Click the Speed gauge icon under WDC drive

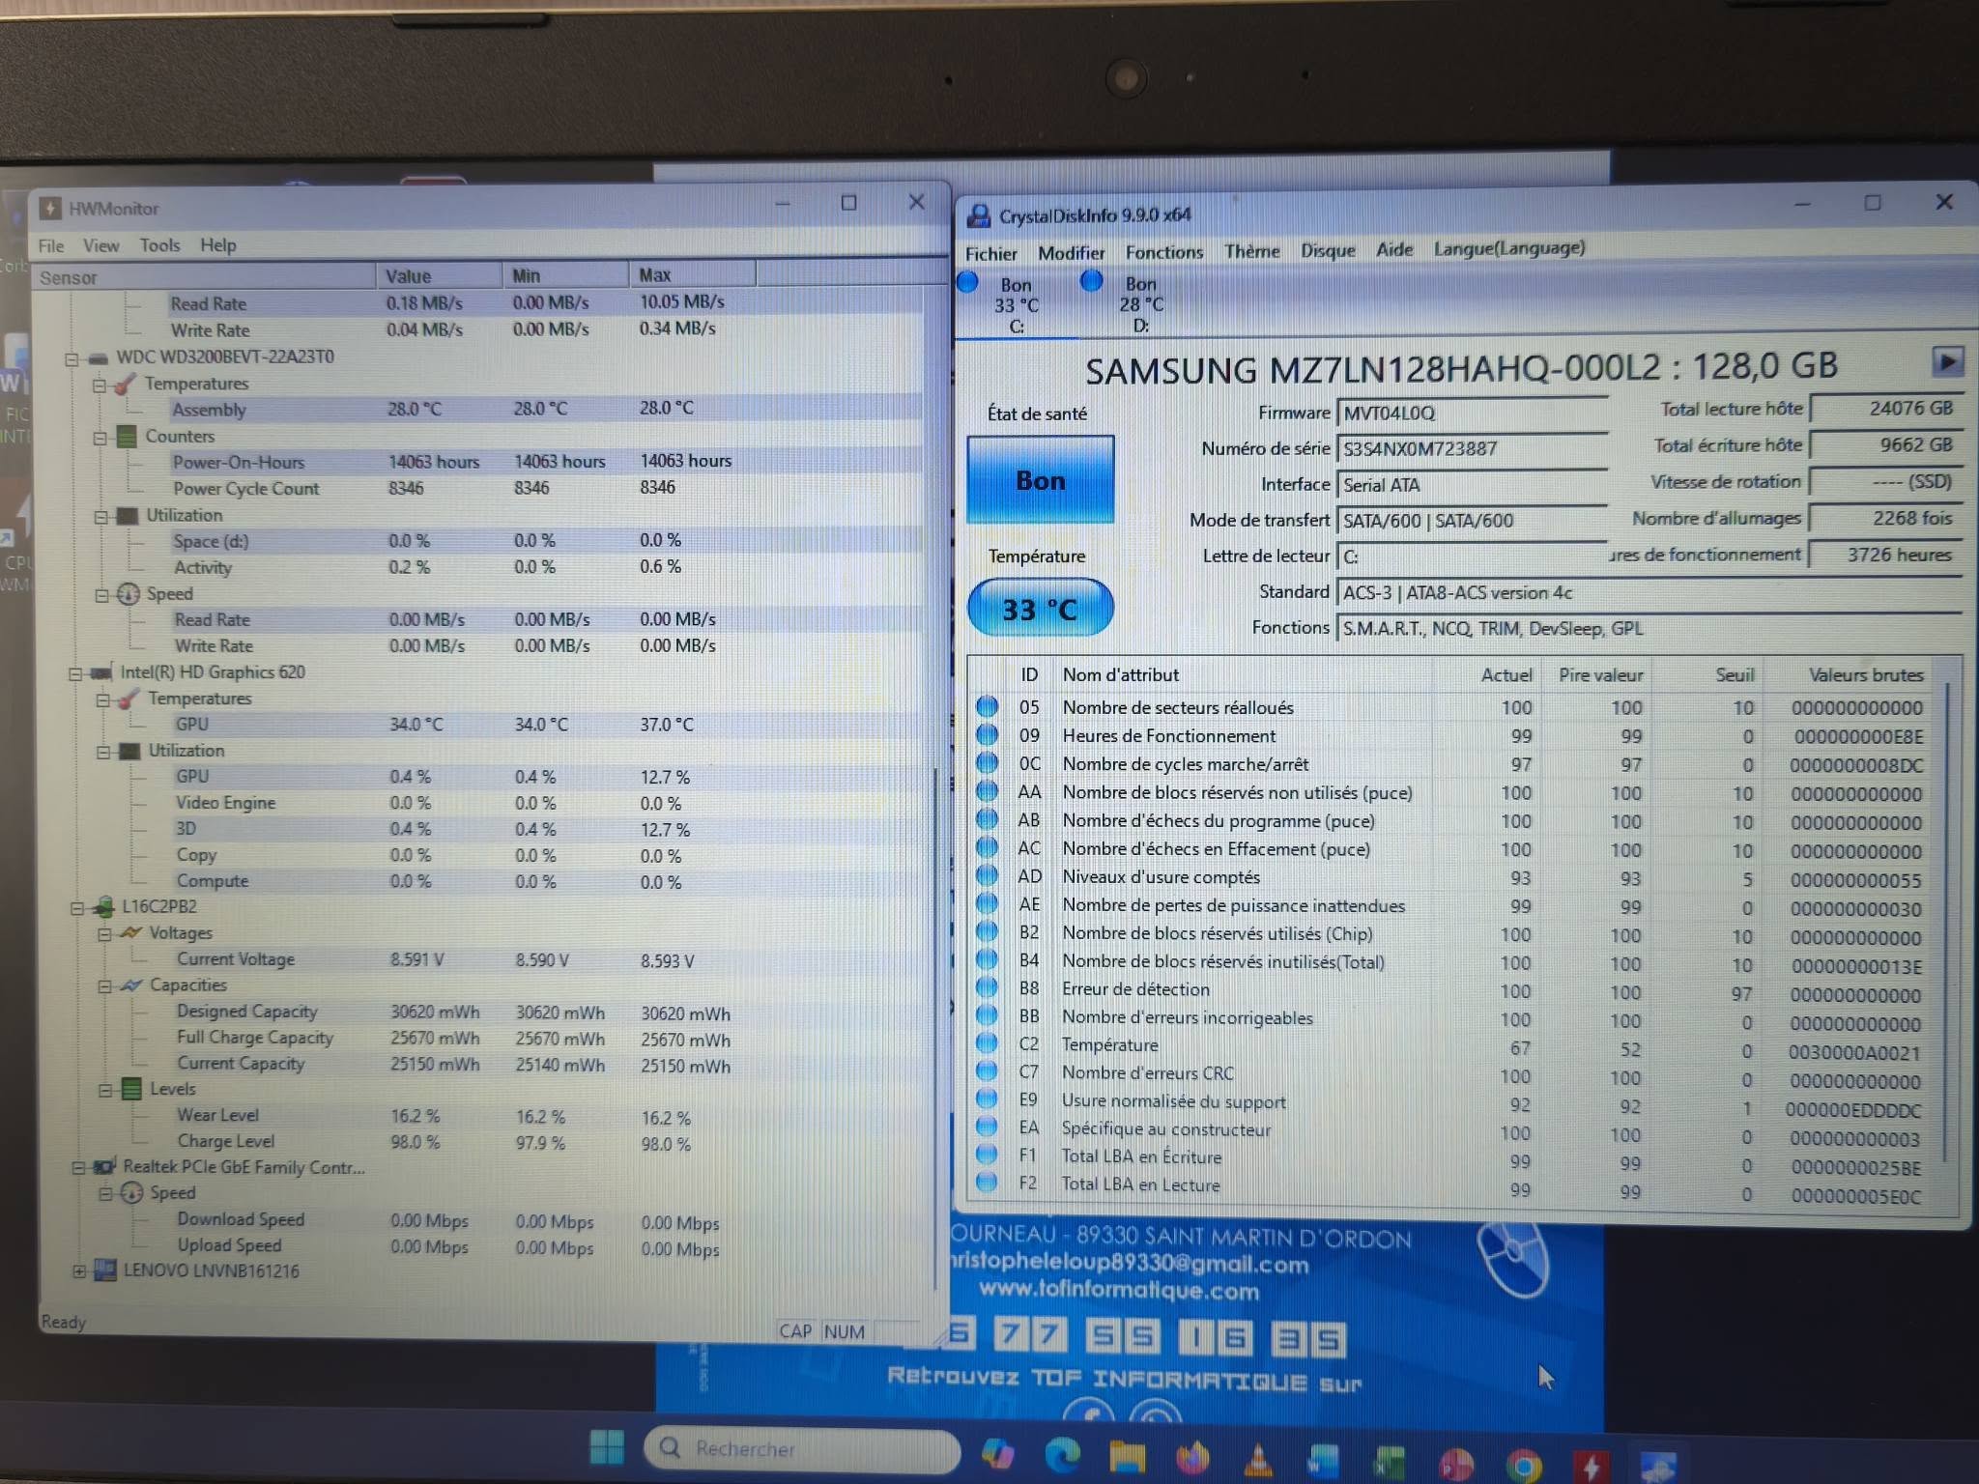coord(129,594)
